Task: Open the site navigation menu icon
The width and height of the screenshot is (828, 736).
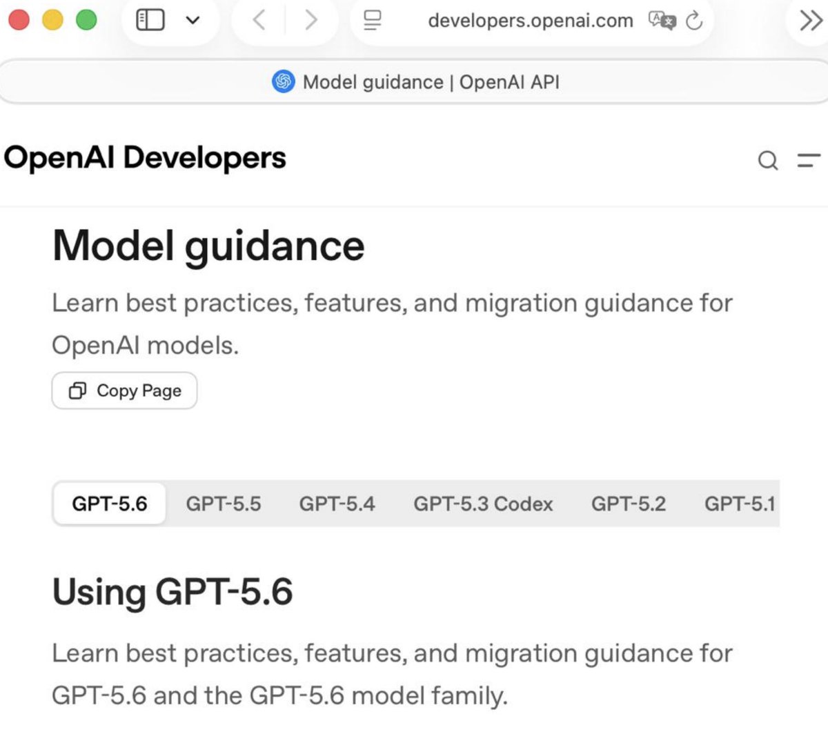Action: [x=809, y=161]
